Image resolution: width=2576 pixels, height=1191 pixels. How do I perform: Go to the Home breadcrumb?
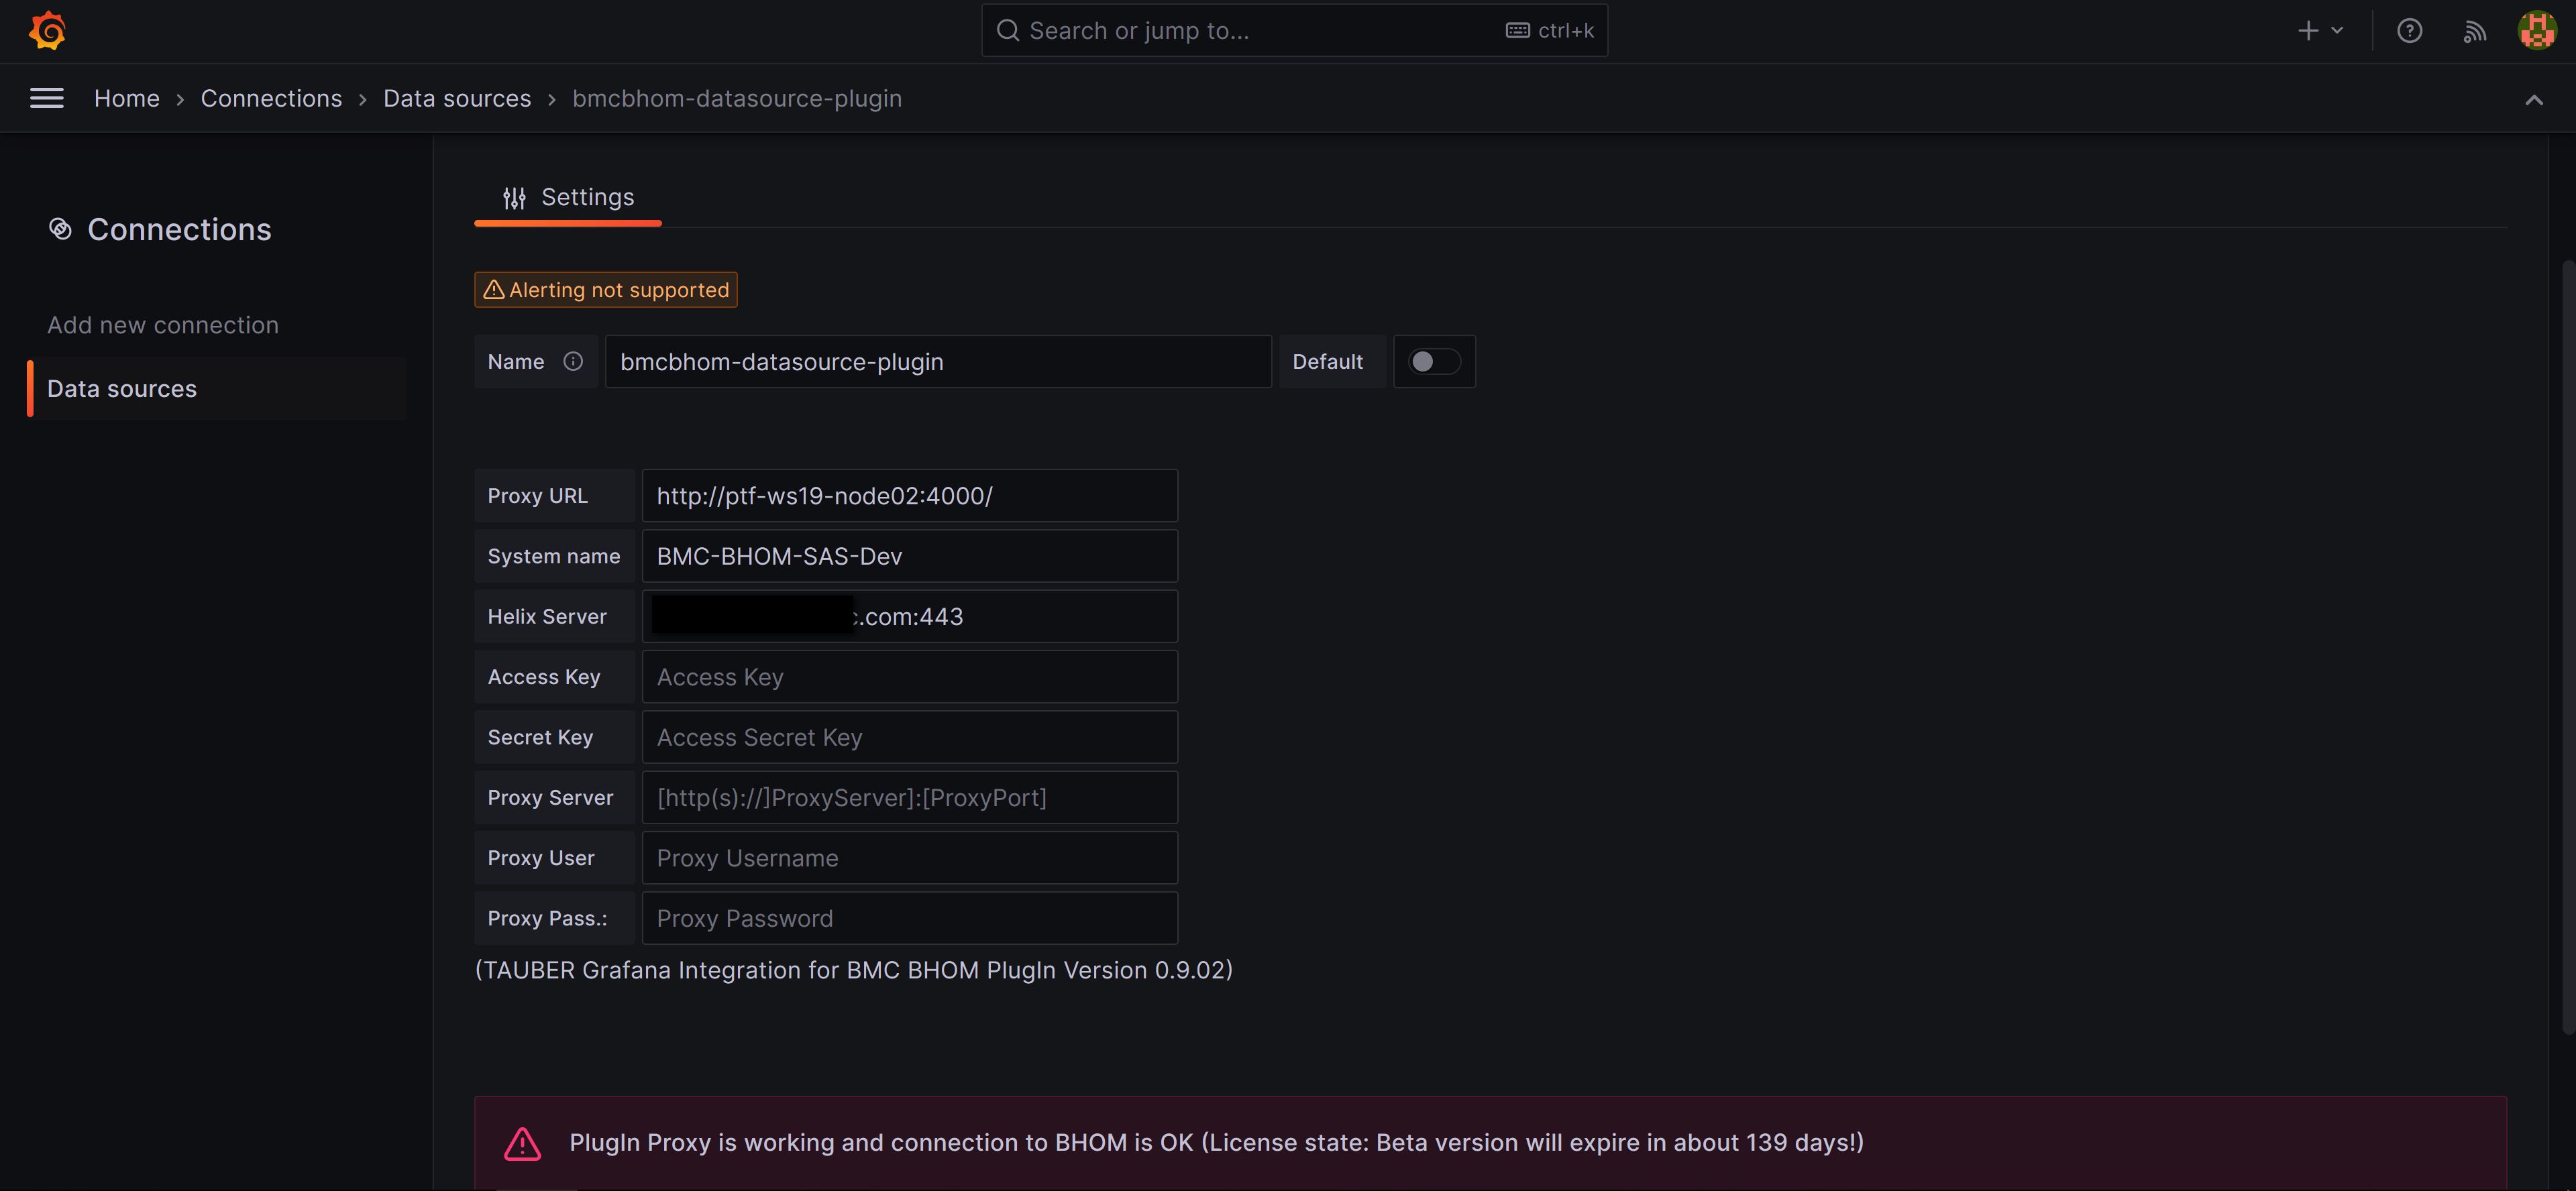point(127,98)
